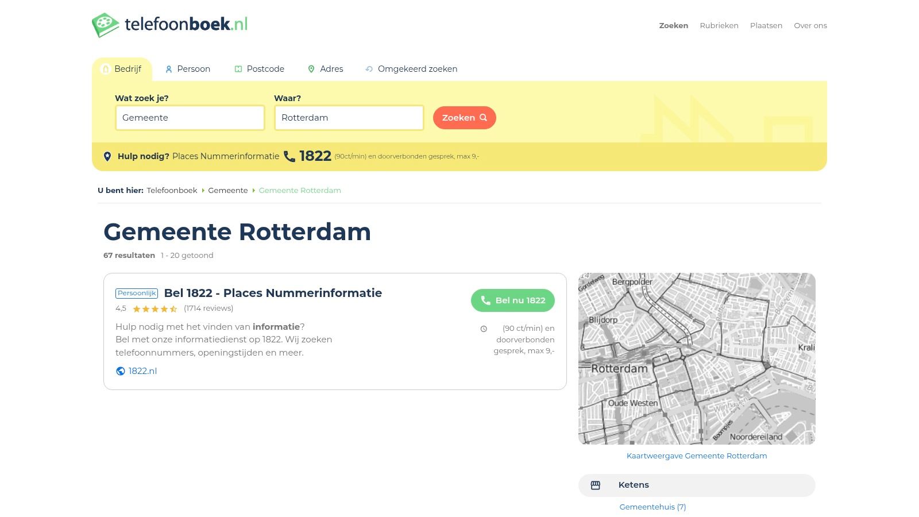Click the green 'Bel nu 1822' button
Screen dimensions: 919x517
pos(513,300)
